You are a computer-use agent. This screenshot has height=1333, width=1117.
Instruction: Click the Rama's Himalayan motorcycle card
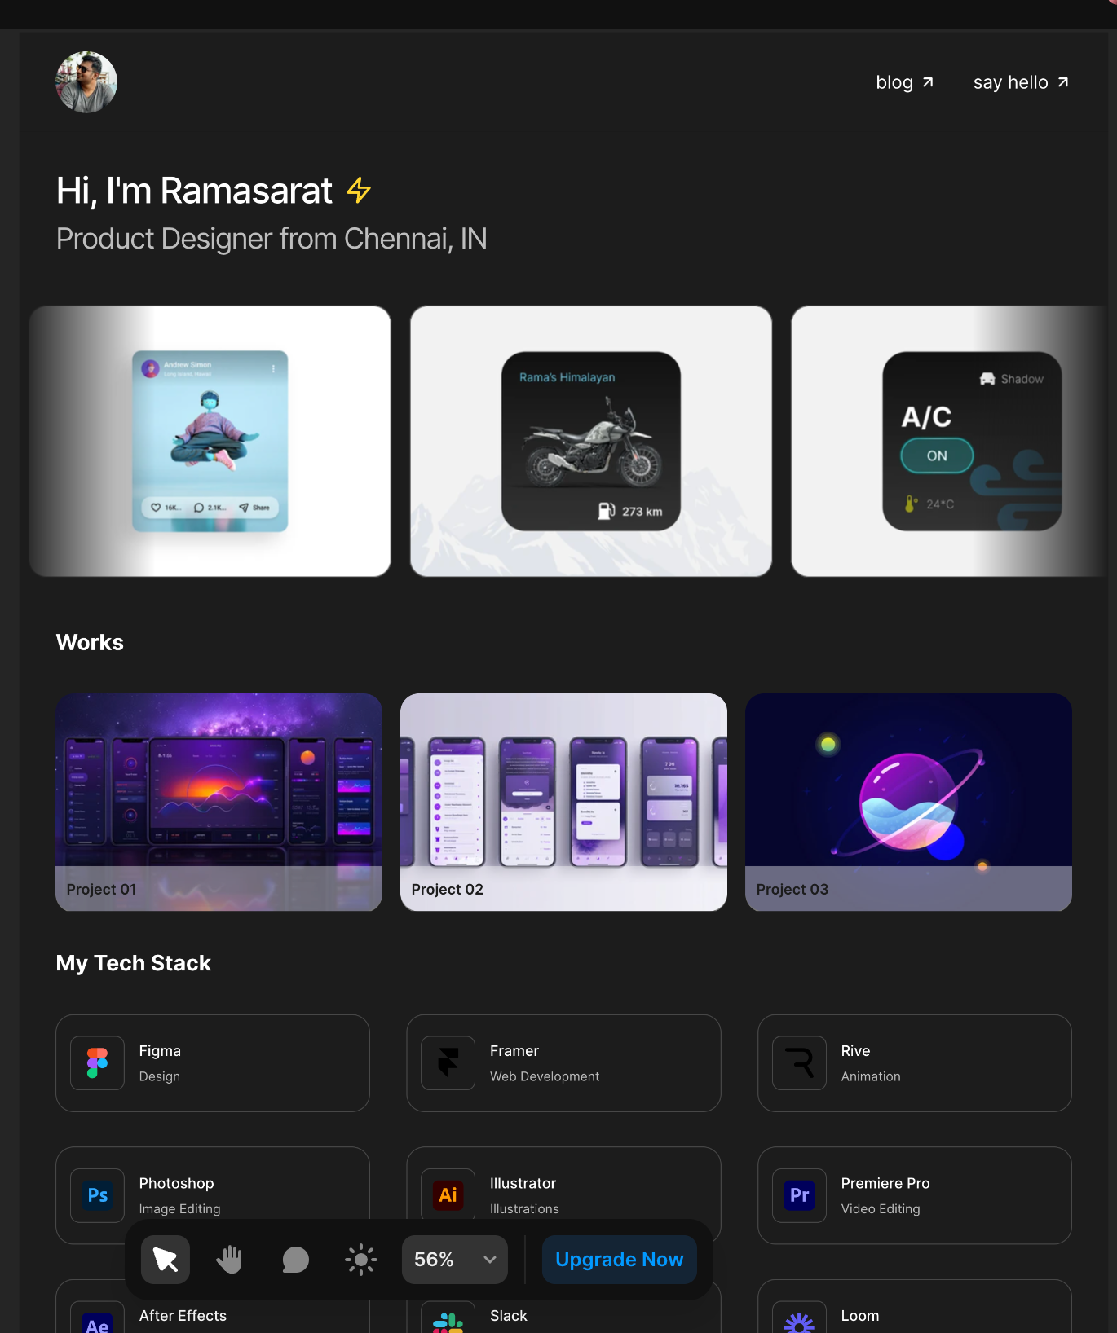(x=591, y=441)
